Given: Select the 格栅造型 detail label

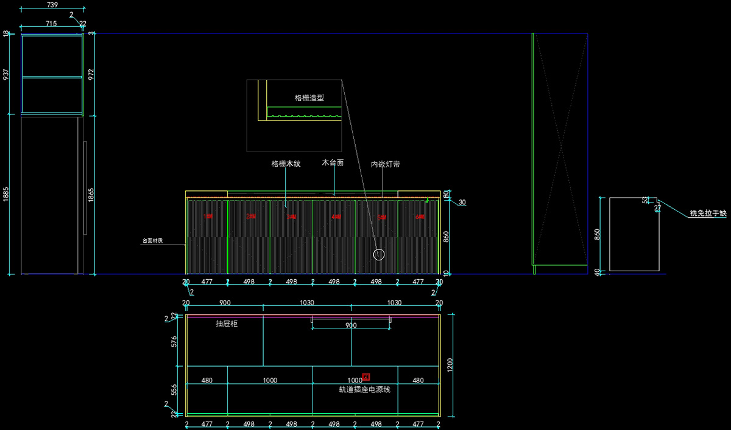Looking at the screenshot, I should point(309,97).
